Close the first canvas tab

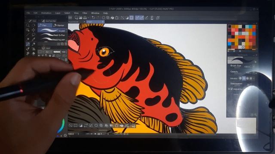pyautogui.click(x=84, y=22)
